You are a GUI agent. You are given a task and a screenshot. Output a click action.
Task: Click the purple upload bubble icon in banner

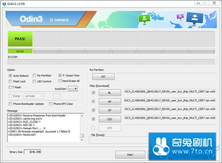180,17
